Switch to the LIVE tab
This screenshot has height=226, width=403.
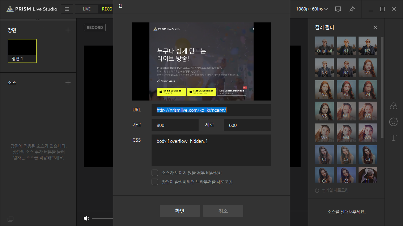tap(86, 9)
